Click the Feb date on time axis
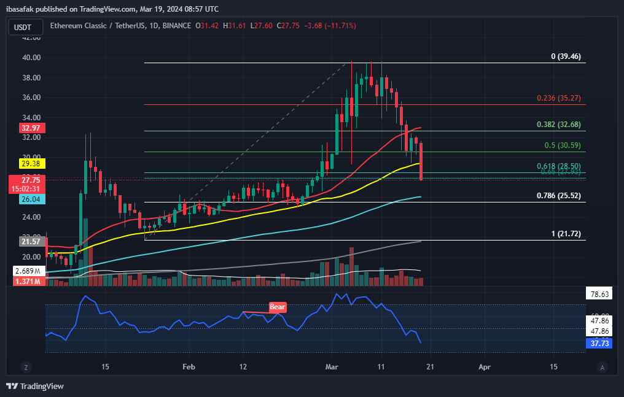 pos(189,366)
